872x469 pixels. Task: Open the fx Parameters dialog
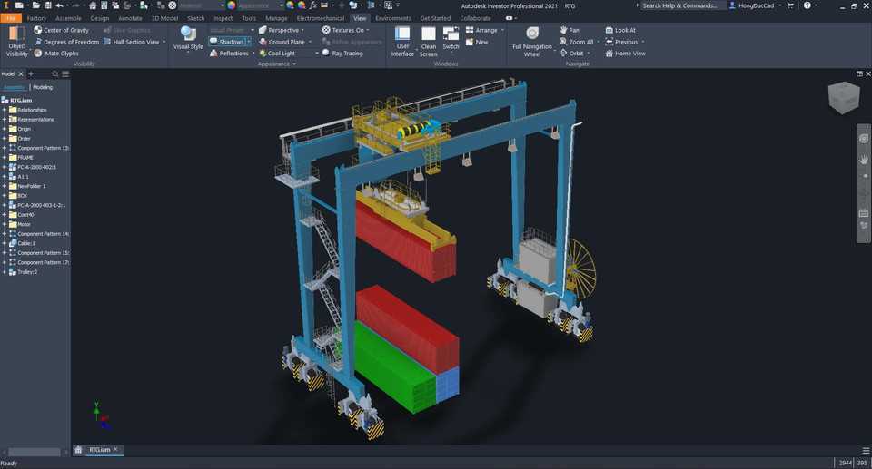tap(313, 5)
